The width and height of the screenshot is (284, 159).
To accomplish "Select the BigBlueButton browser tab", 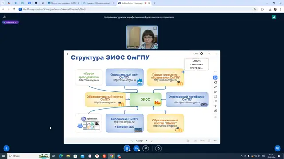I will point(134,3).
